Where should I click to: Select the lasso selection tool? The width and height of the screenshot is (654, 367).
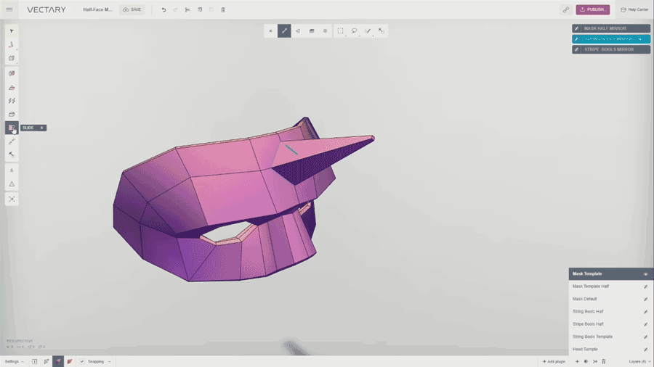coord(354,31)
